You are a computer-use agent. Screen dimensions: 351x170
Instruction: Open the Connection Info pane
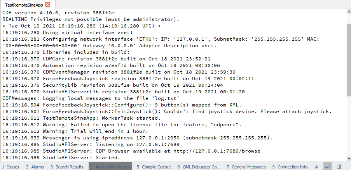[x=290, y=167]
